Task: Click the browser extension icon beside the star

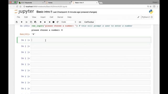Action: (x=154, y=7)
